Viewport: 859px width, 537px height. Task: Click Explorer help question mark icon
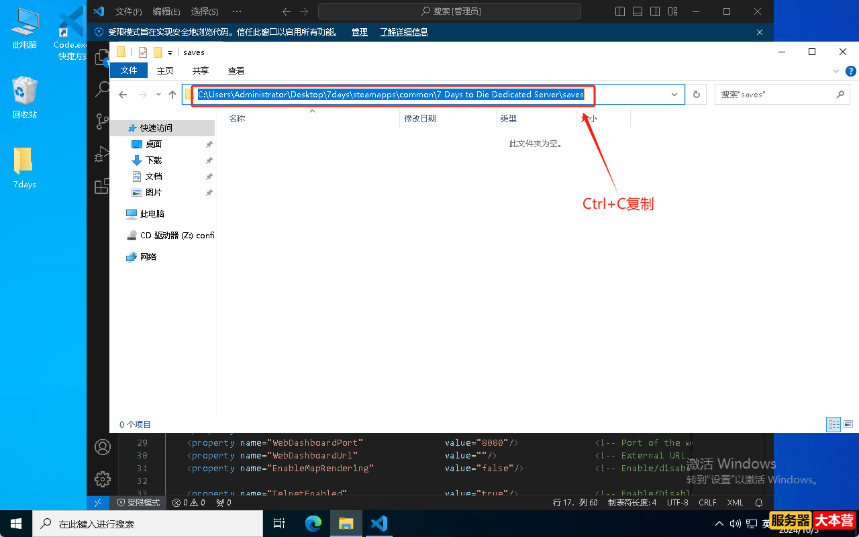point(850,70)
